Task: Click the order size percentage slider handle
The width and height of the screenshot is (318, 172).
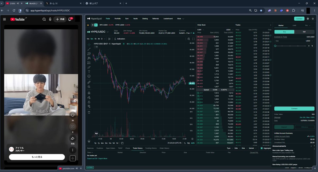Action: pos(275,46)
